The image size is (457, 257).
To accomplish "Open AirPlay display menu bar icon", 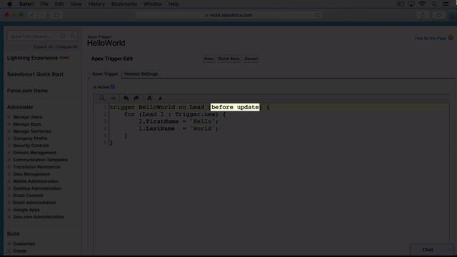I will [411, 4].
